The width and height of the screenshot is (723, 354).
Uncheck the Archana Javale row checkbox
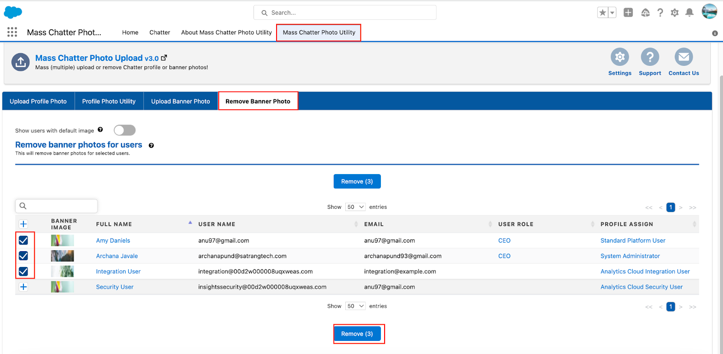(23, 256)
